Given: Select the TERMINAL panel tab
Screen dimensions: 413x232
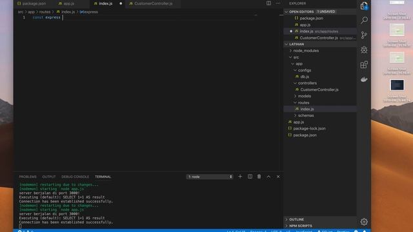Looking at the screenshot, I should tap(103, 177).
